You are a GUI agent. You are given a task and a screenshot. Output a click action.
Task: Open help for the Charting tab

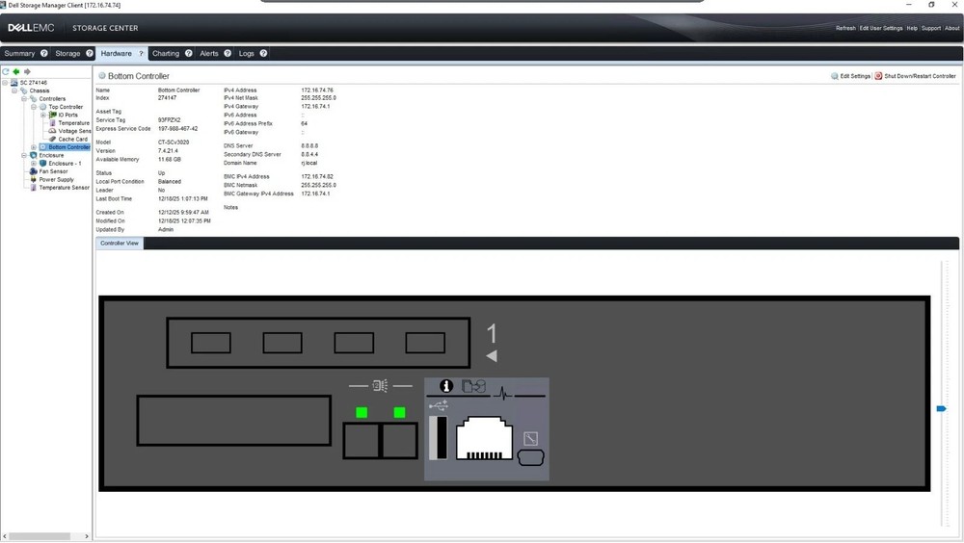(x=188, y=54)
